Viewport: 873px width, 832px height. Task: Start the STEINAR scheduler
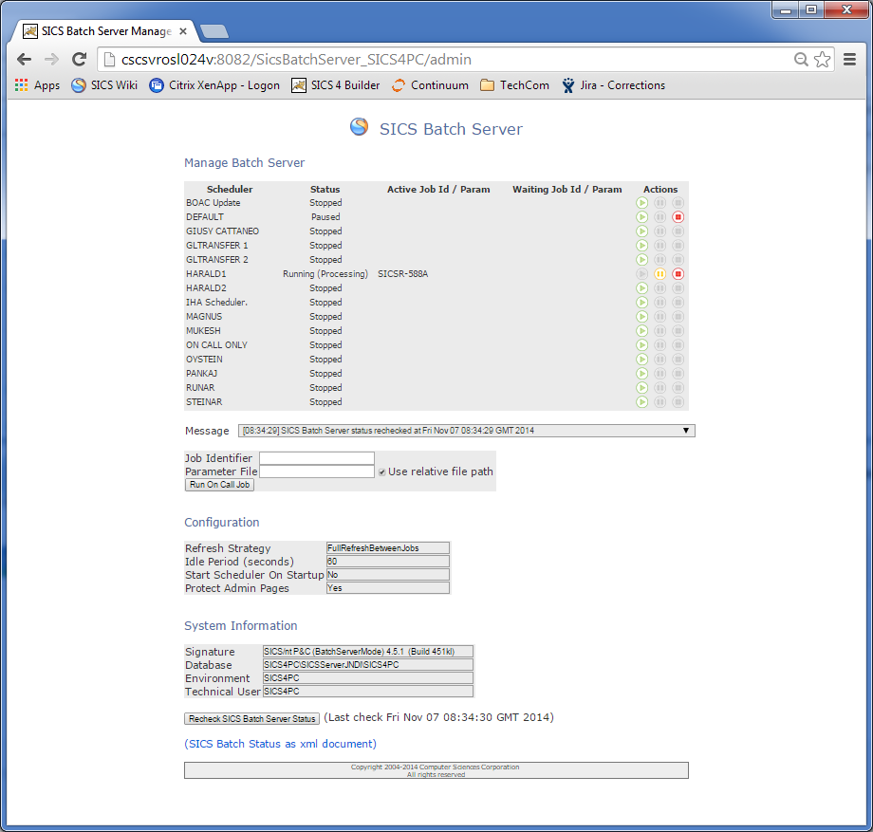click(x=642, y=401)
